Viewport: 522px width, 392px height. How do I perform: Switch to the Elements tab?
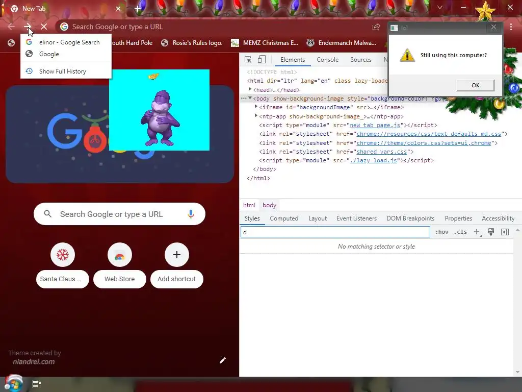(293, 60)
